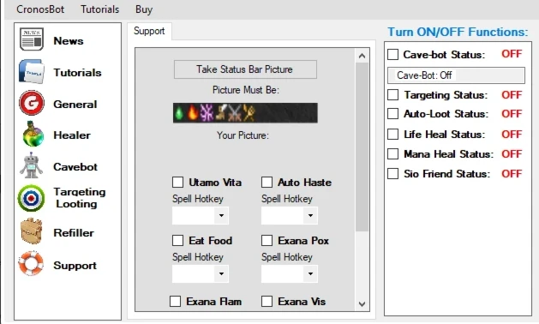Open the News section newspaper icon
Viewport: 539px width, 324px height.
point(32,39)
